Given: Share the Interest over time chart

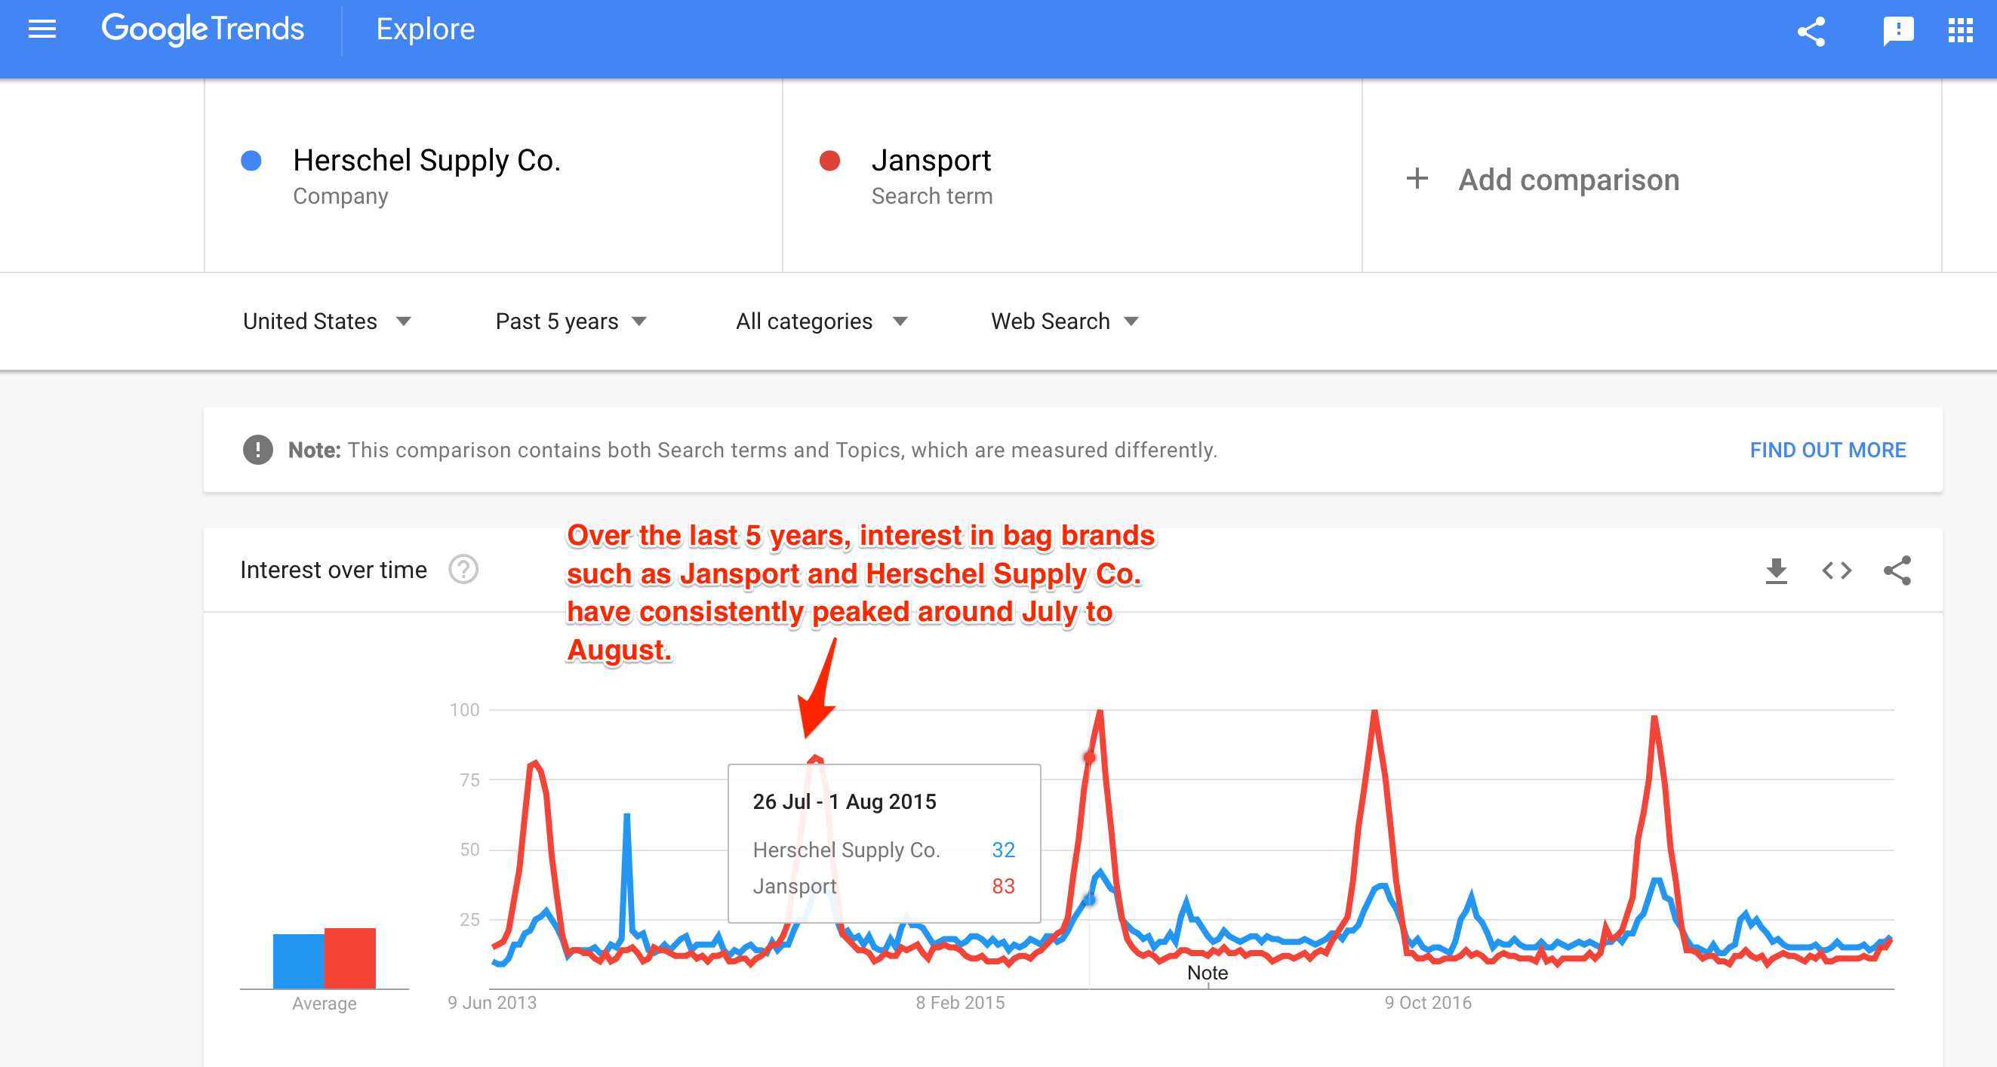Looking at the screenshot, I should click(1897, 571).
